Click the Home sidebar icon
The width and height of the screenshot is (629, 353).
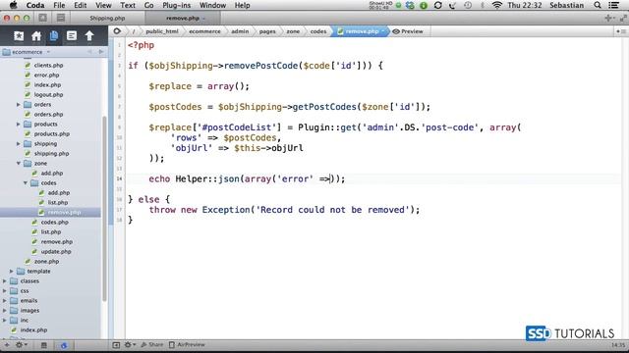(36, 36)
